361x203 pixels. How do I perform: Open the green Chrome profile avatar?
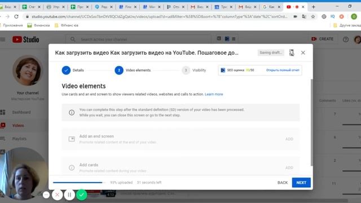coord(354,16)
